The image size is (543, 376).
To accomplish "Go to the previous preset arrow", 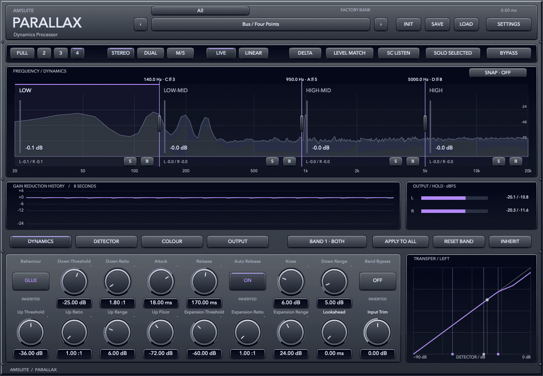I will [x=140, y=24].
